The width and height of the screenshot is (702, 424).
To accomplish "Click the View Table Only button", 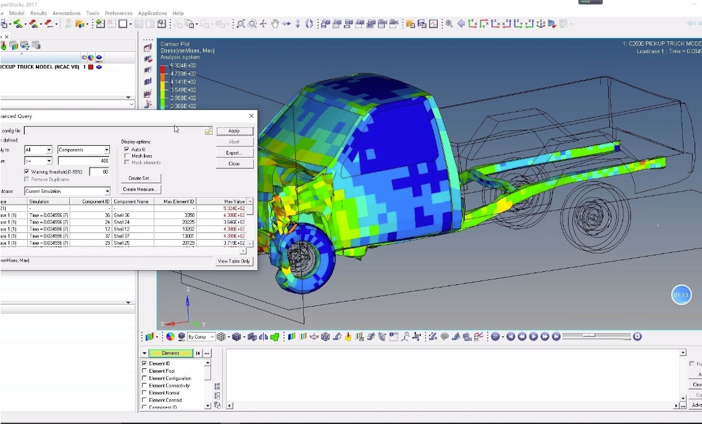I will pyautogui.click(x=234, y=261).
